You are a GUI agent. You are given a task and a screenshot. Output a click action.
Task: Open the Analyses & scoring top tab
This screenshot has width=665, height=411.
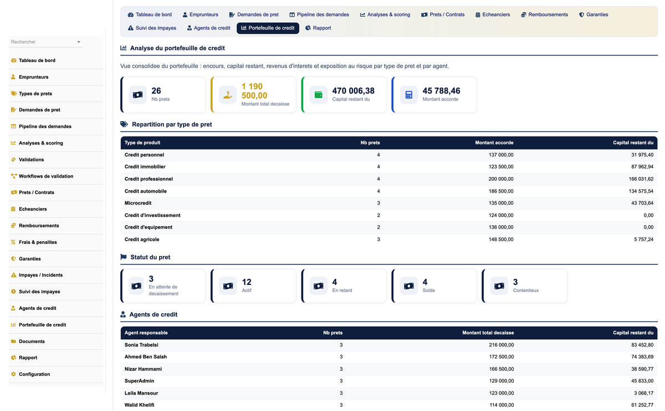point(385,14)
